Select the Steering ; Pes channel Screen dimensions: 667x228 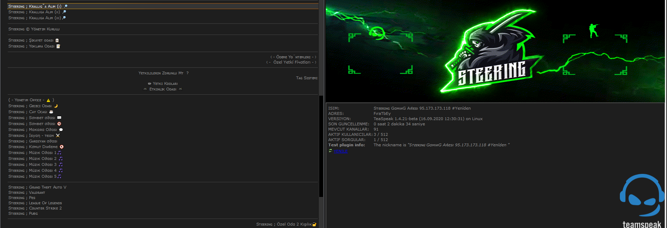pyautogui.click(x=22, y=198)
